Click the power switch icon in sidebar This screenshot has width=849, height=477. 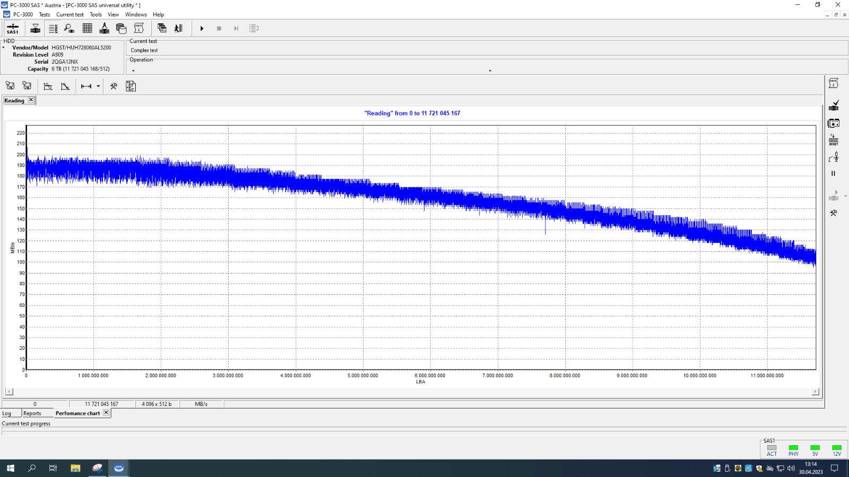(x=834, y=157)
